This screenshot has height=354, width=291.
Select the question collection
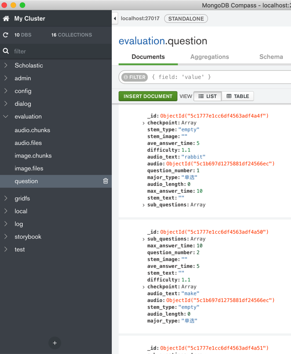[x=56, y=181]
